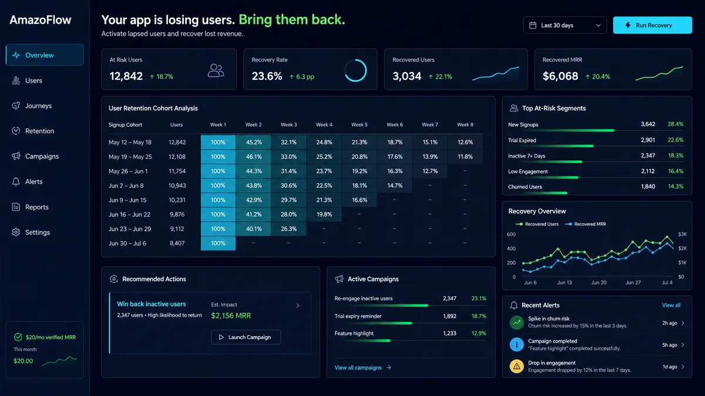Click the Jun 2 – Jun 8 Week 6 cell 14.7%

[x=395, y=185]
